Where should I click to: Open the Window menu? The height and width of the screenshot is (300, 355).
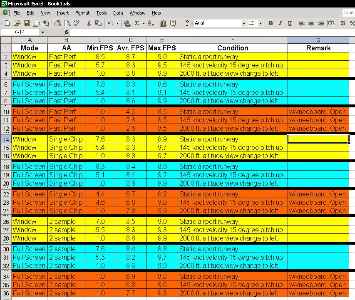click(x=137, y=13)
